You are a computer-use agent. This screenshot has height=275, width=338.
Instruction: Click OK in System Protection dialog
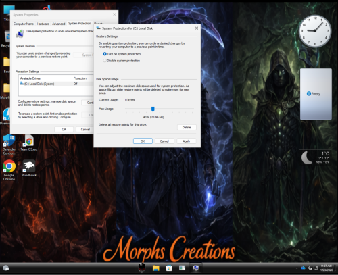click(x=143, y=141)
